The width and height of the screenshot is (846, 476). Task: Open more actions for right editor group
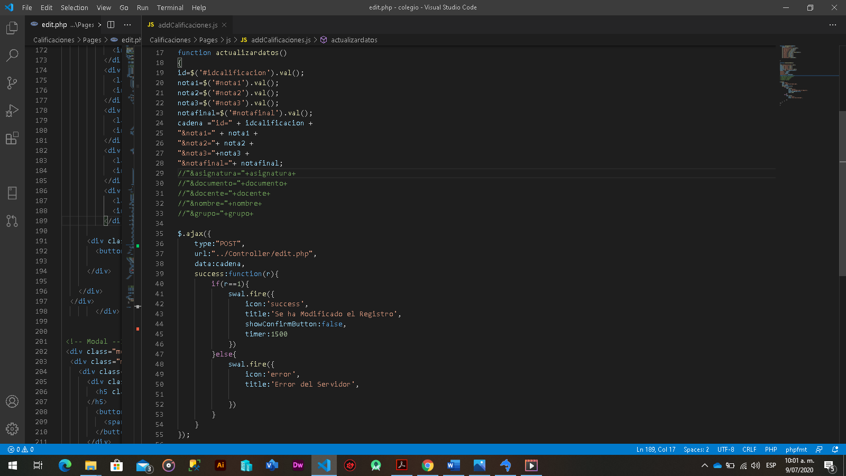click(x=833, y=24)
